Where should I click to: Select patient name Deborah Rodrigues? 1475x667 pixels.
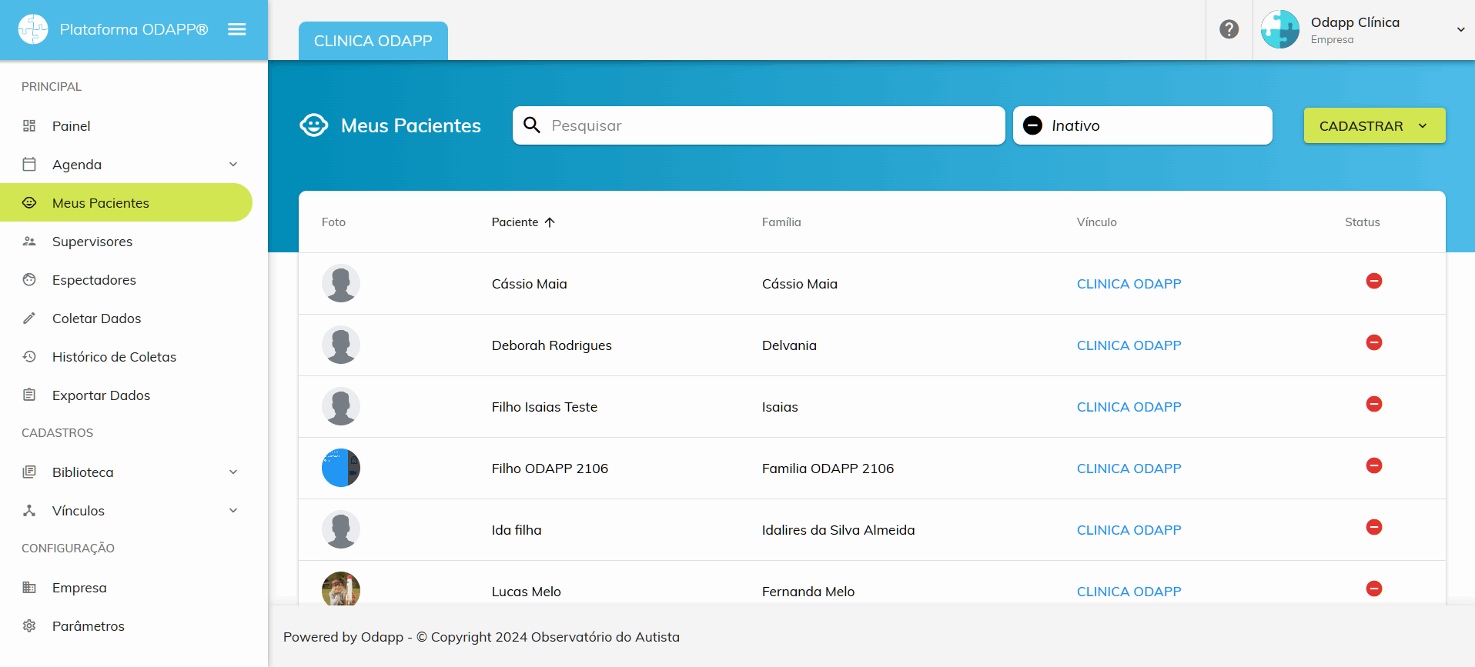[x=552, y=345]
